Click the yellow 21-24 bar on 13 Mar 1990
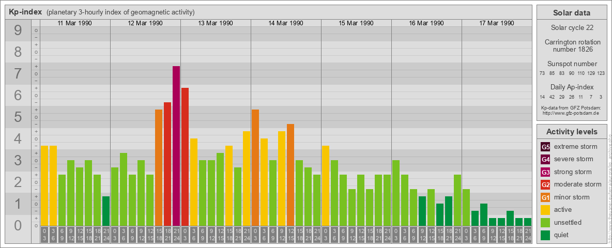This screenshot has width=612, height=248. tap(246, 179)
